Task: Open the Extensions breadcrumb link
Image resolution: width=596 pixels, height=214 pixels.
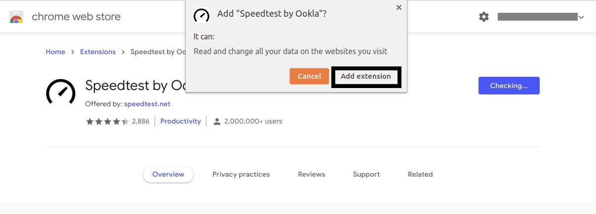Action: [x=98, y=52]
